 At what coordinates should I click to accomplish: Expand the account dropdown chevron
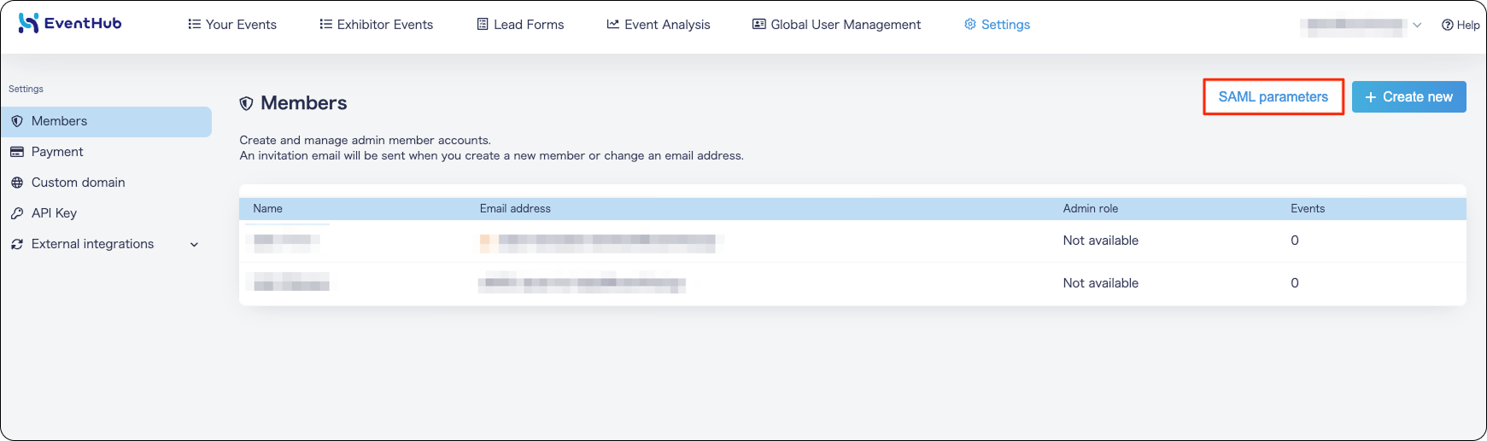click(x=1417, y=26)
